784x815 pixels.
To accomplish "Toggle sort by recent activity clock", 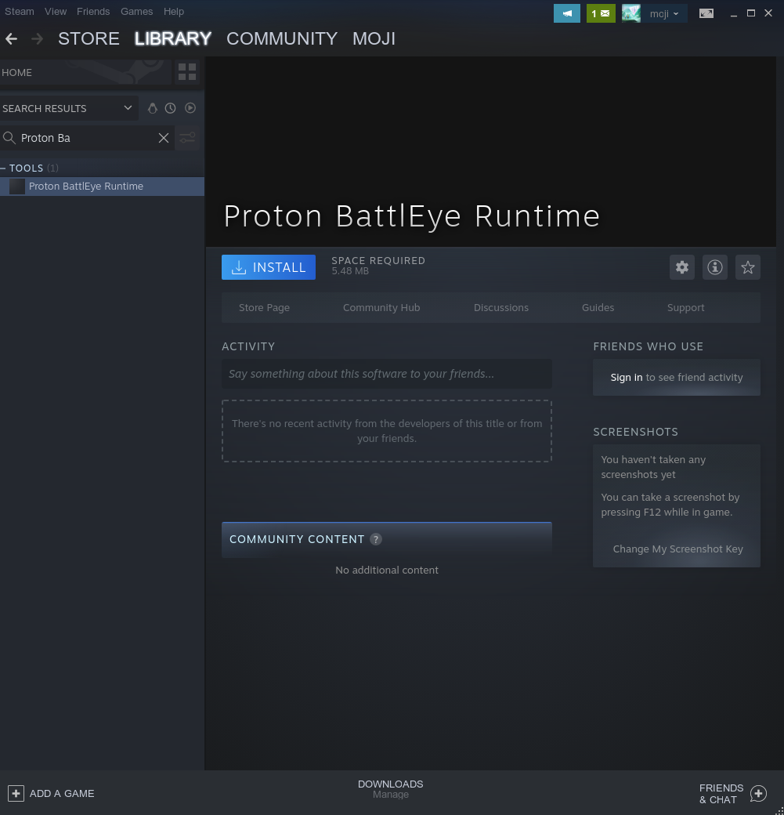I will coord(171,108).
